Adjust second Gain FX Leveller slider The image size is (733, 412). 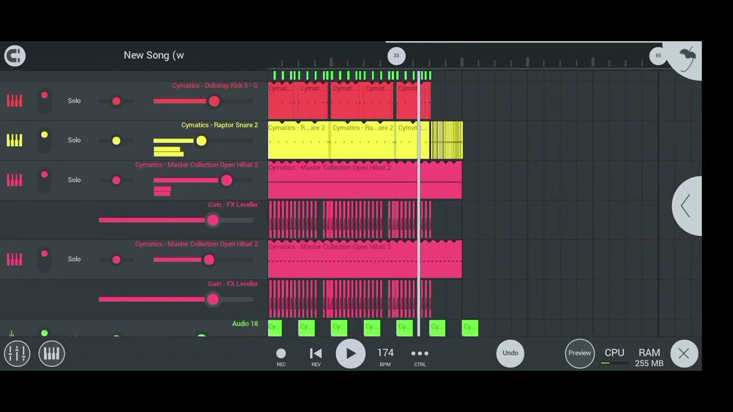[176, 299]
